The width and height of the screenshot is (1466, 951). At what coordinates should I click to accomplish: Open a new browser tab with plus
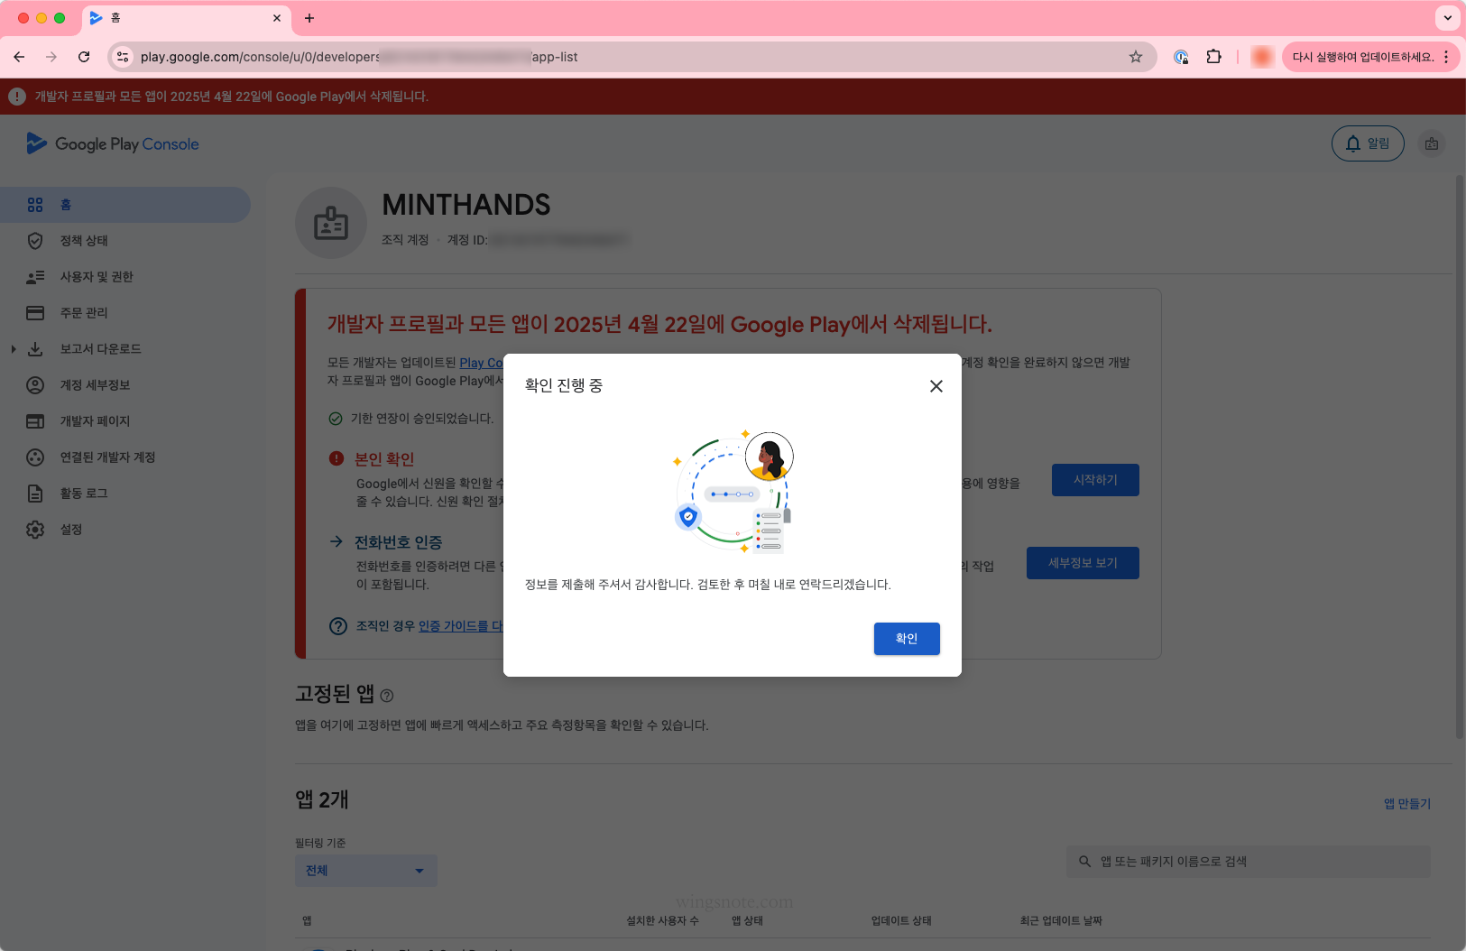click(309, 18)
